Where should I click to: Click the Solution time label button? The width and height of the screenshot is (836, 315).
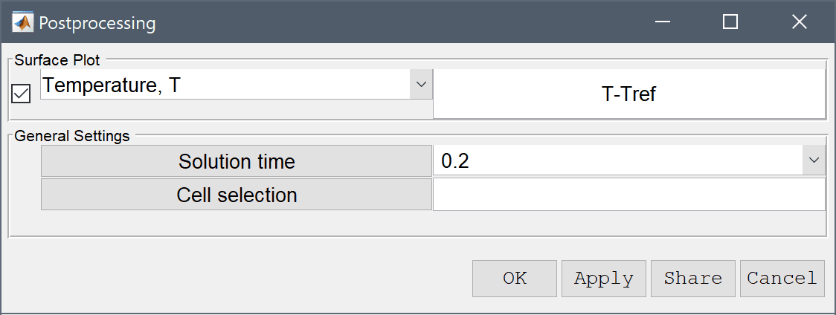coord(237,161)
